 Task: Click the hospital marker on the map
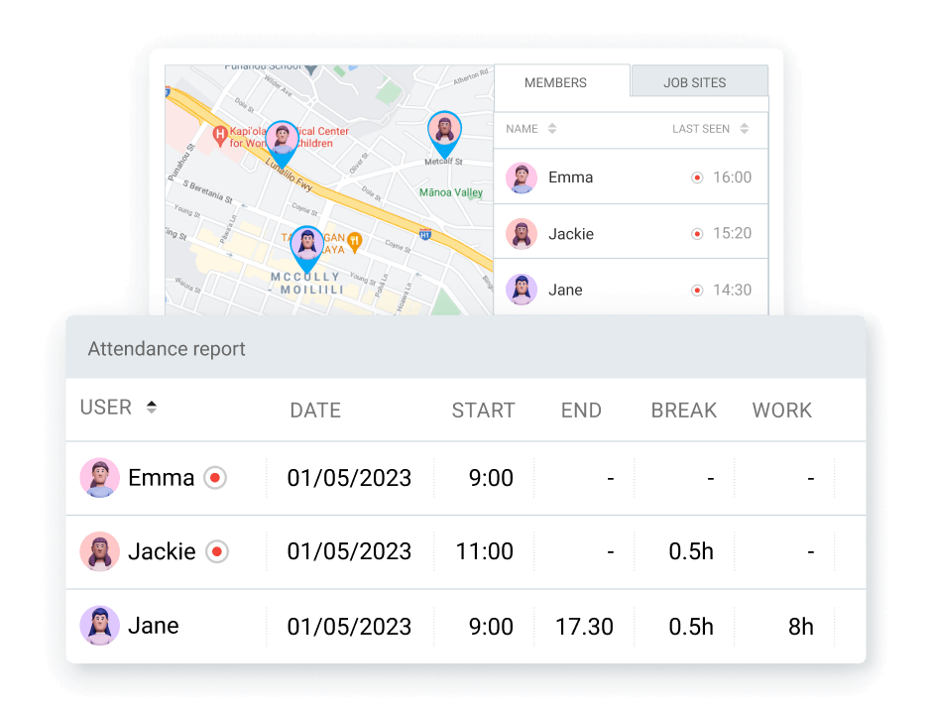pyautogui.click(x=220, y=135)
